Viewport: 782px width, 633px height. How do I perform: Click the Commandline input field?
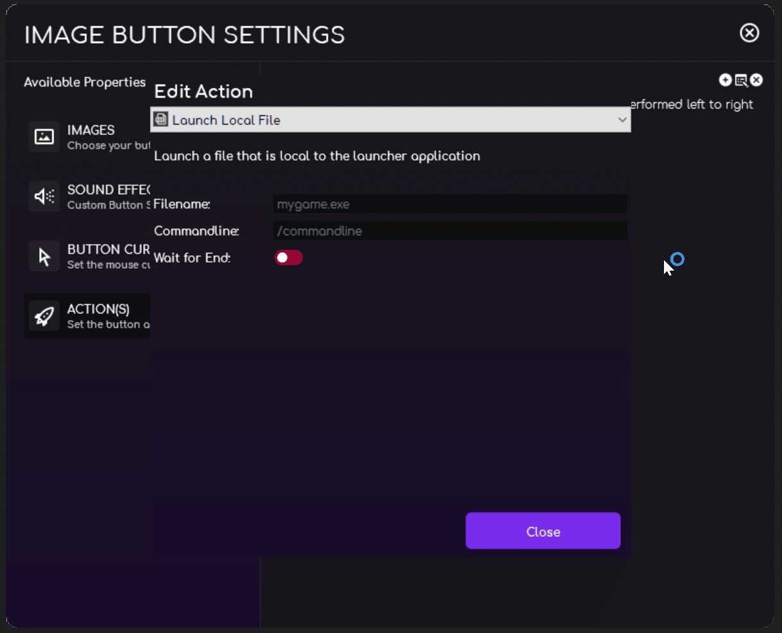(449, 230)
